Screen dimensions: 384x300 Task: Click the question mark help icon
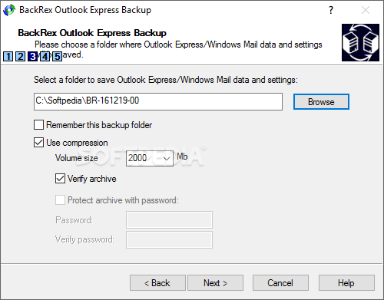[x=331, y=10]
